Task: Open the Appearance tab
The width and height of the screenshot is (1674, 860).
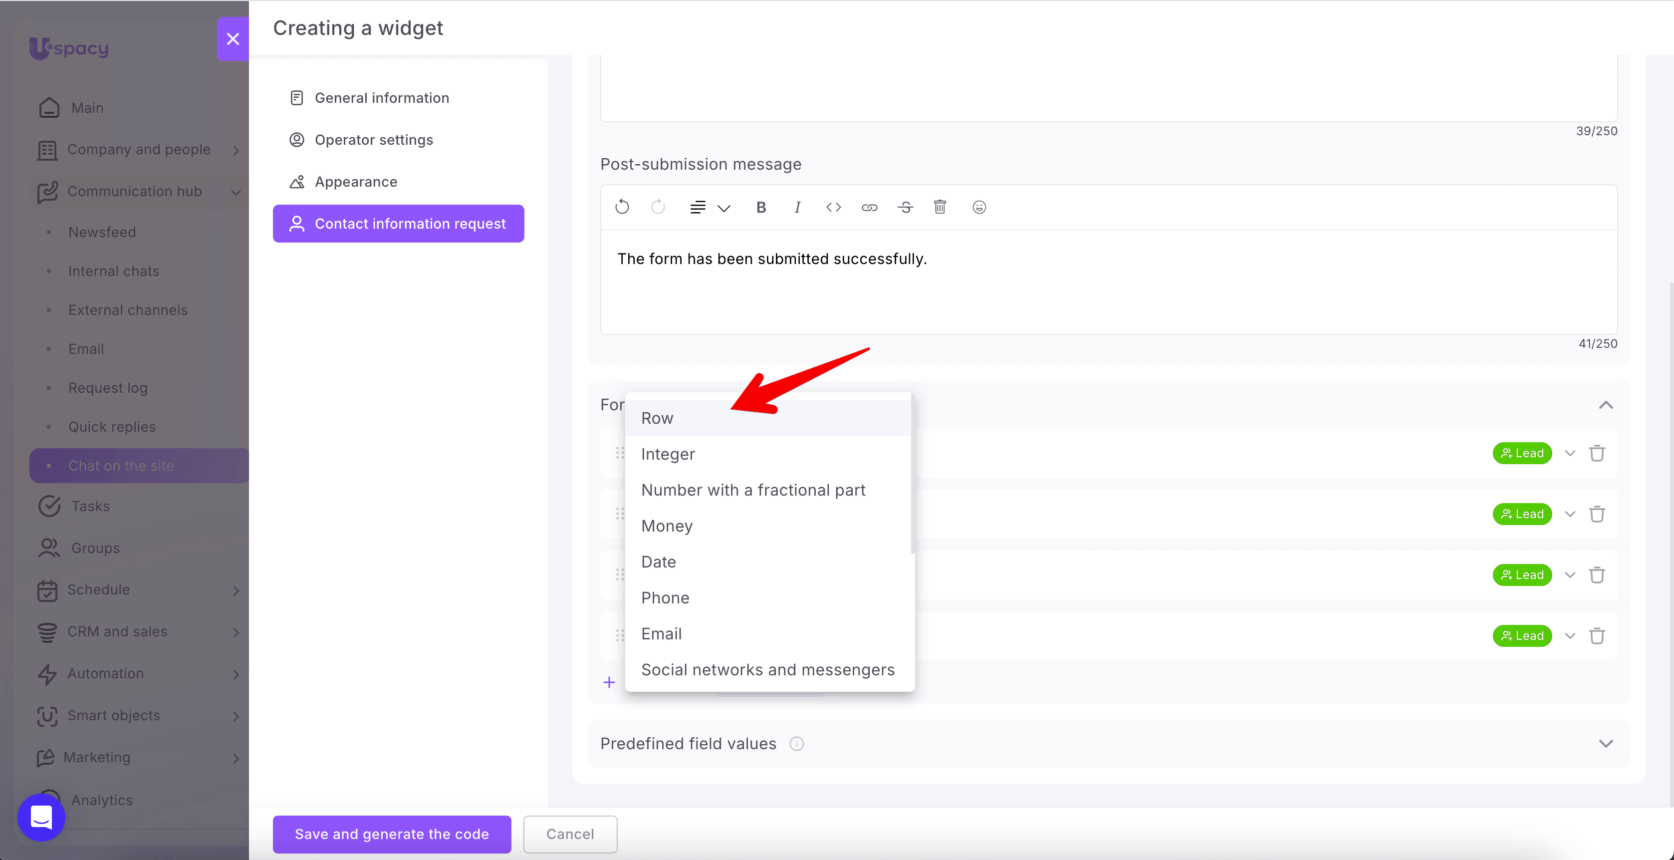Action: click(398, 182)
